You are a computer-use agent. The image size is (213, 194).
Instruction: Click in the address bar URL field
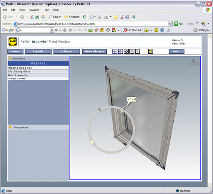91,24
